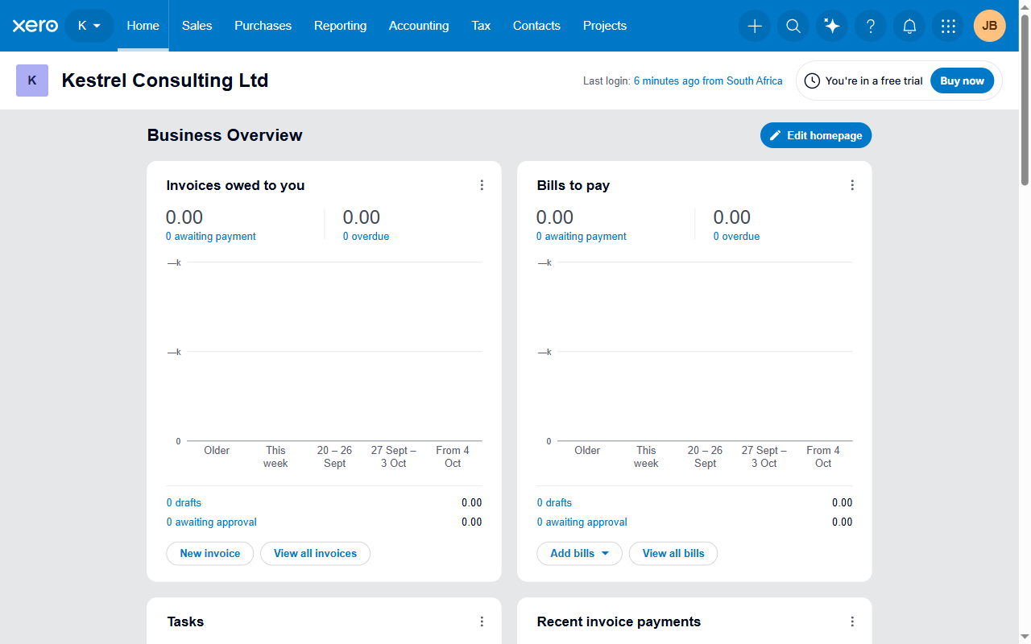This screenshot has width=1031, height=644.
Task: Open invoices 0 drafts link
Action: tap(184, 503)
